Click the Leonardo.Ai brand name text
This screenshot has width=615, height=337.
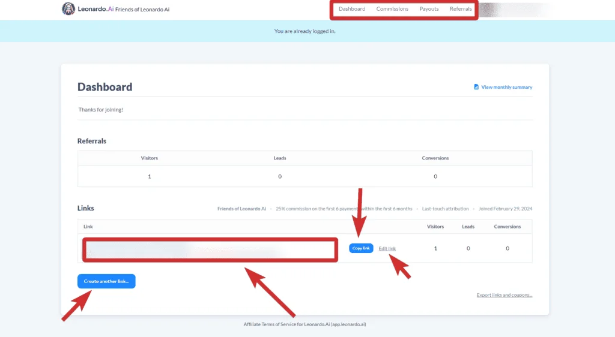tap(95, 9)
